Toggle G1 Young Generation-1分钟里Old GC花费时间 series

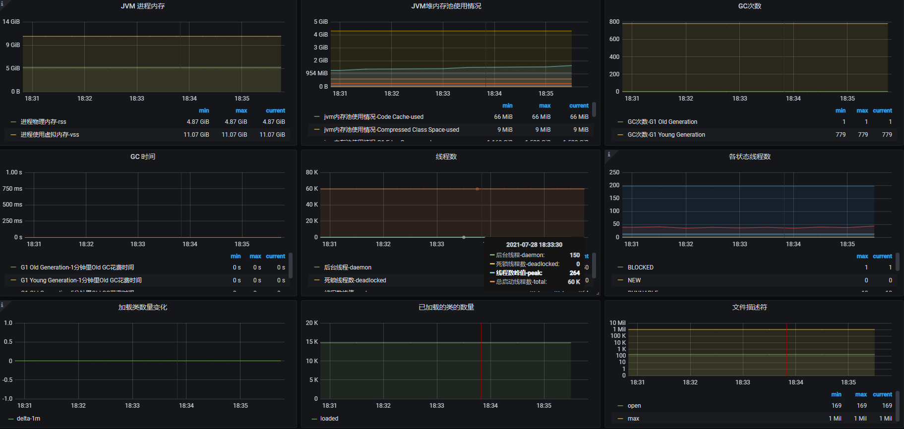pos(81,280)
